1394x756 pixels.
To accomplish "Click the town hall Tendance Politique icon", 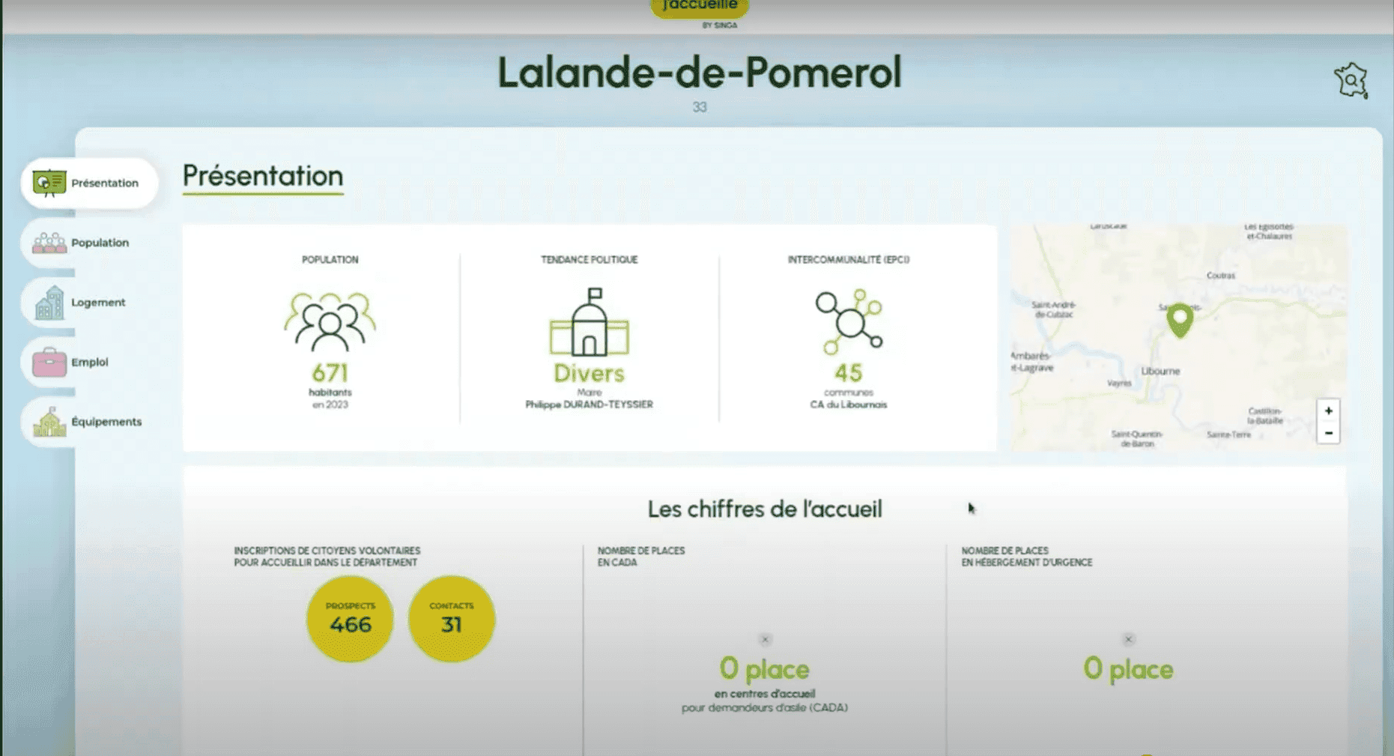I will (x=589, y=323).
